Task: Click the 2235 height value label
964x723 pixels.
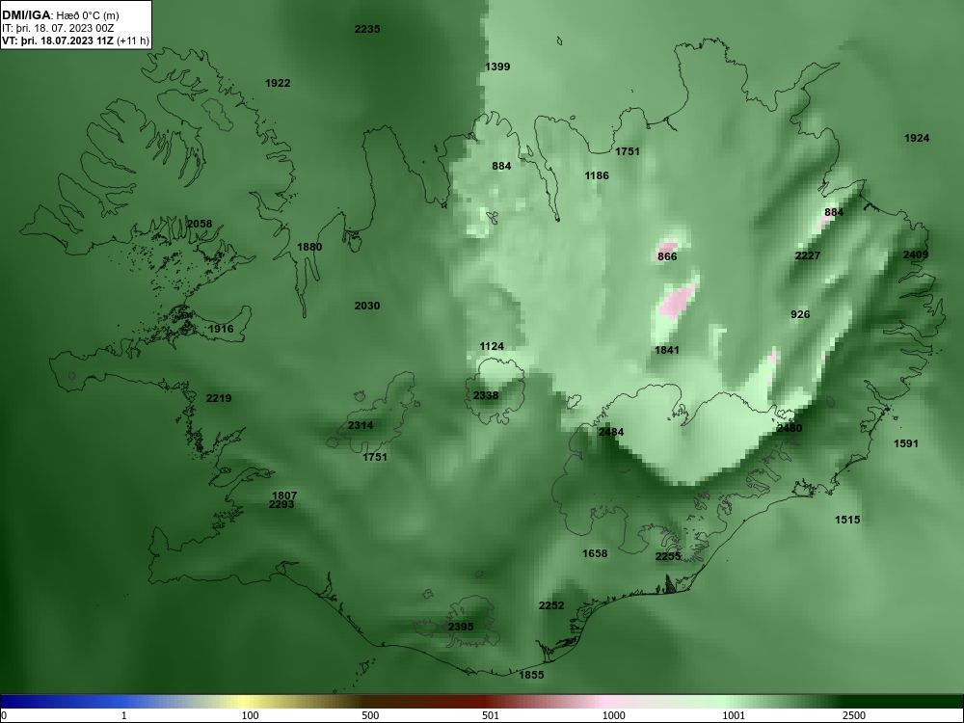Action: tap(367, 29)
